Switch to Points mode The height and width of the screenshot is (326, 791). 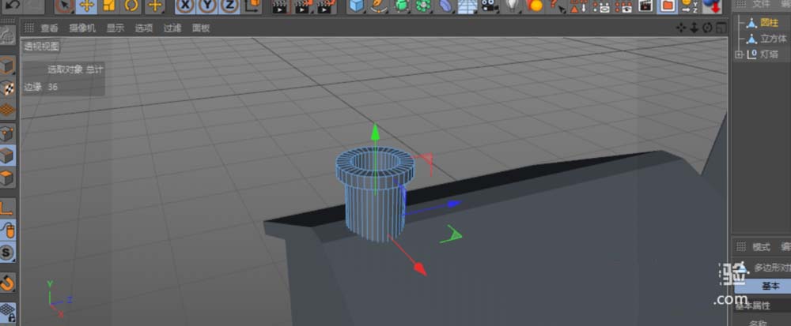[8, 133]
